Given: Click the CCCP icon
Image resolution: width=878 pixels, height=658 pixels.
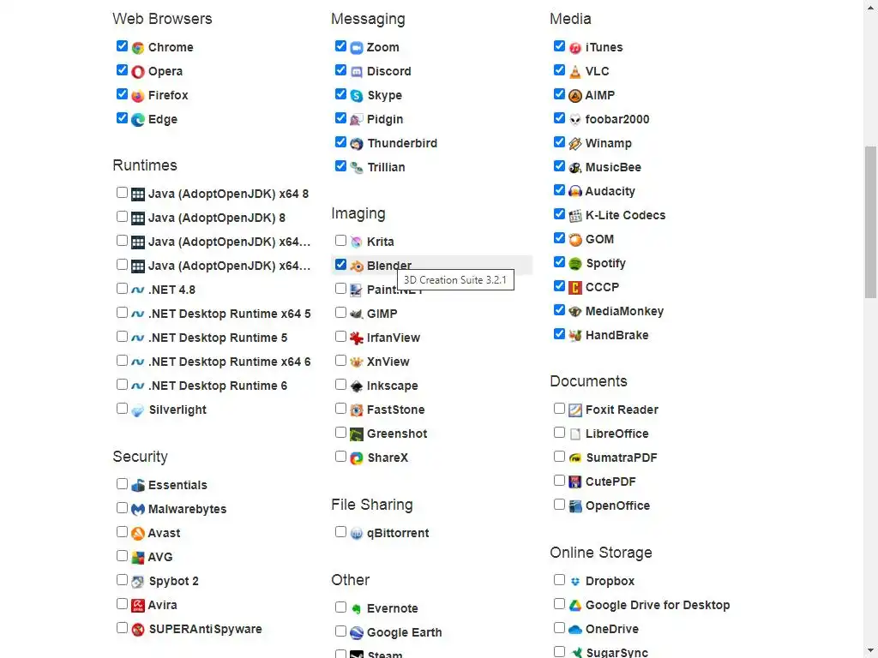Looking at the screenshot, I should 575,288.
